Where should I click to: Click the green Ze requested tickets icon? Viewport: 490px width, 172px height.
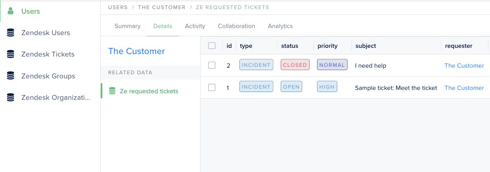pyautogui.click(x=112, y=91)
